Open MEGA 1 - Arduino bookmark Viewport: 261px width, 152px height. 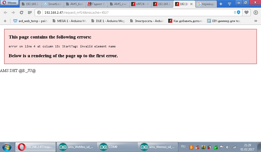pyautogui.click(x=70, y=21)
